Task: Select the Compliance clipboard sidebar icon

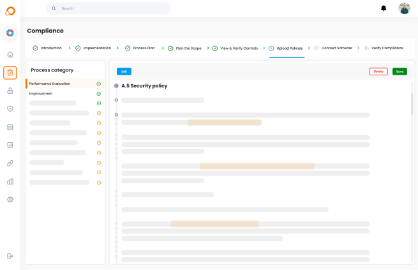Action: pyautogui.click(x=10, y=73)
